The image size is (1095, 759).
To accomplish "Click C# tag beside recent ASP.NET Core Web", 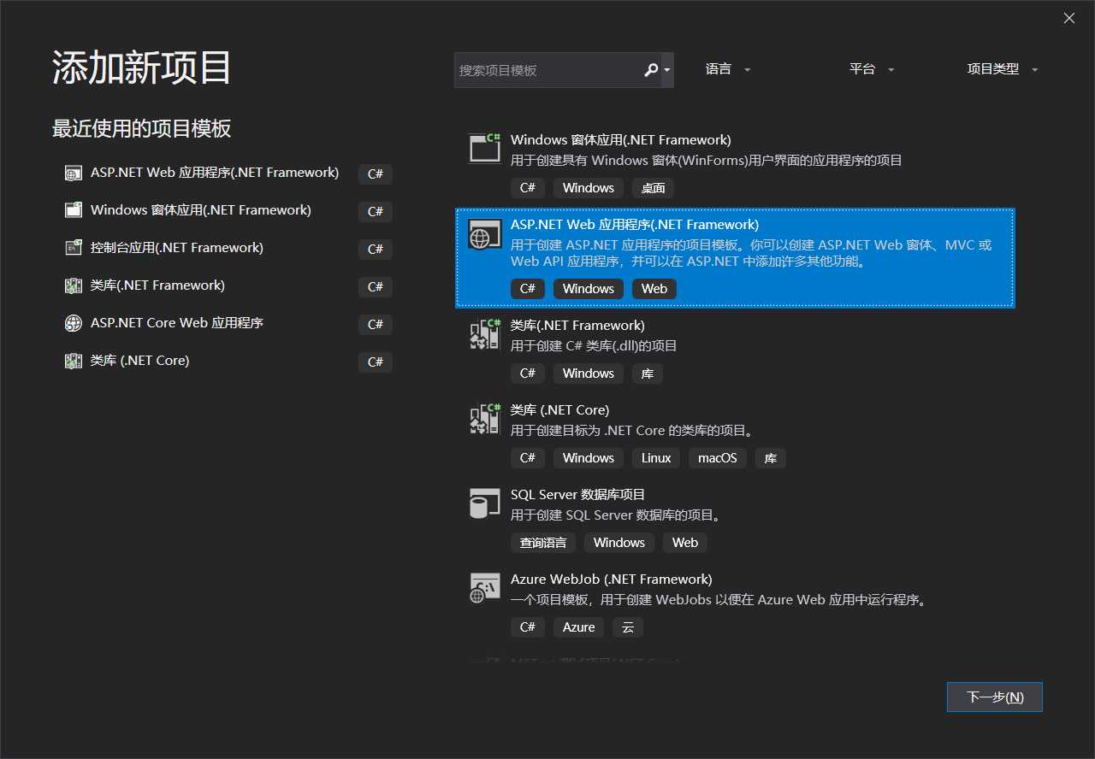I will [x=376, y=324].
